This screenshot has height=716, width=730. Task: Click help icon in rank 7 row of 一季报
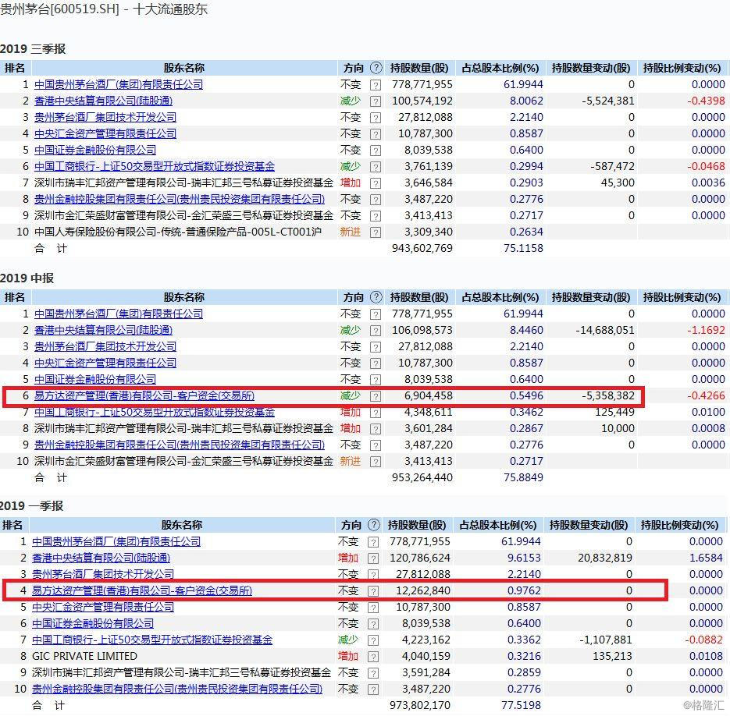tap(373, 640)
